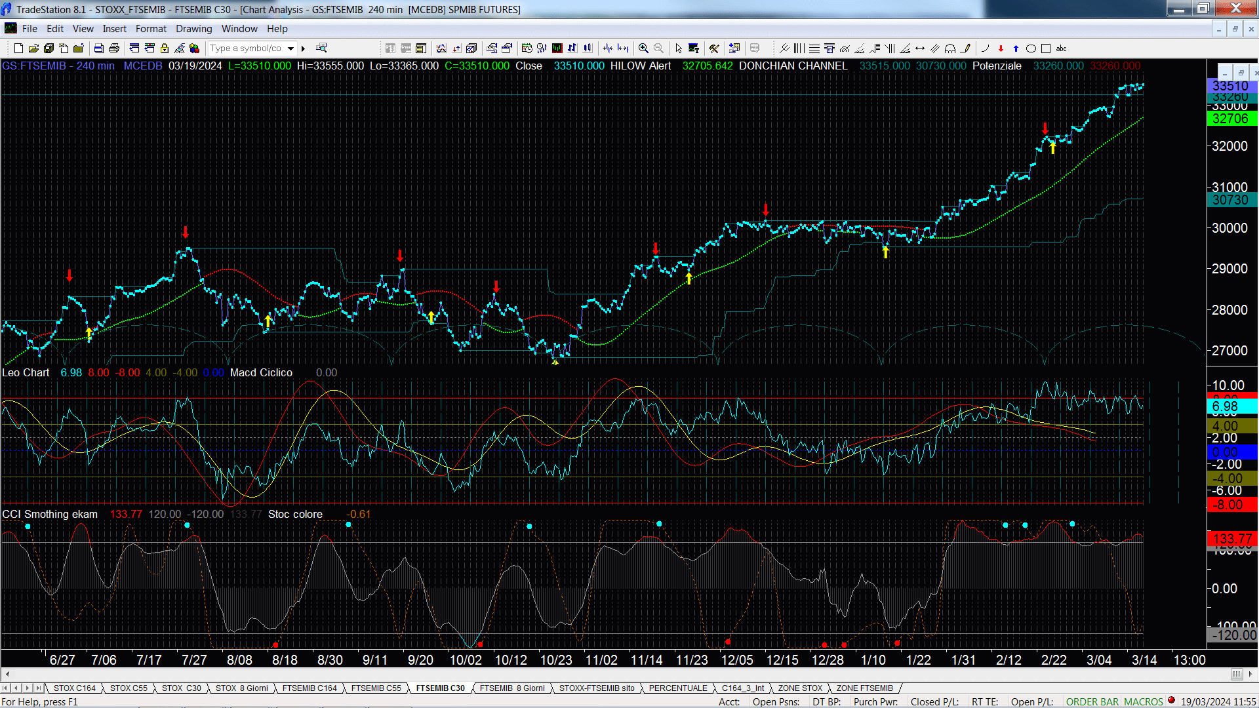Click the green 32706 price axis label
1259x708 pixels.
(1231, 119)
